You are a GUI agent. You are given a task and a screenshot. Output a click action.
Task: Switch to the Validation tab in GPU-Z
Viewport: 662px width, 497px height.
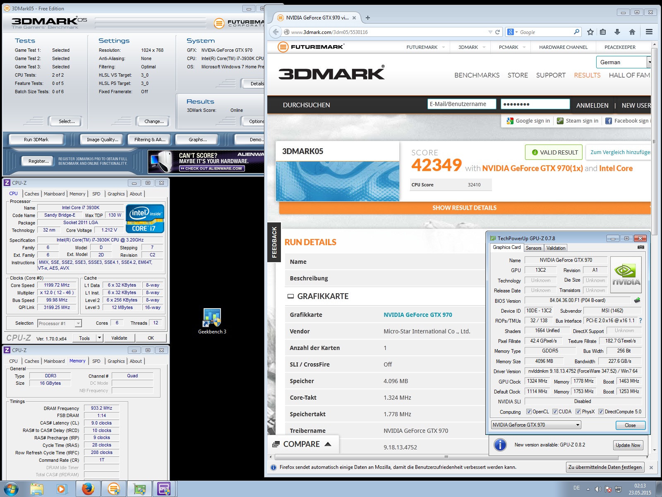pos(556,248)
